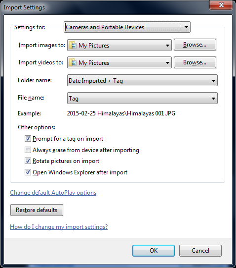This screenshot has height=268, width=236.
Task: Click Browse for the videos location
Action: (195, 62)
